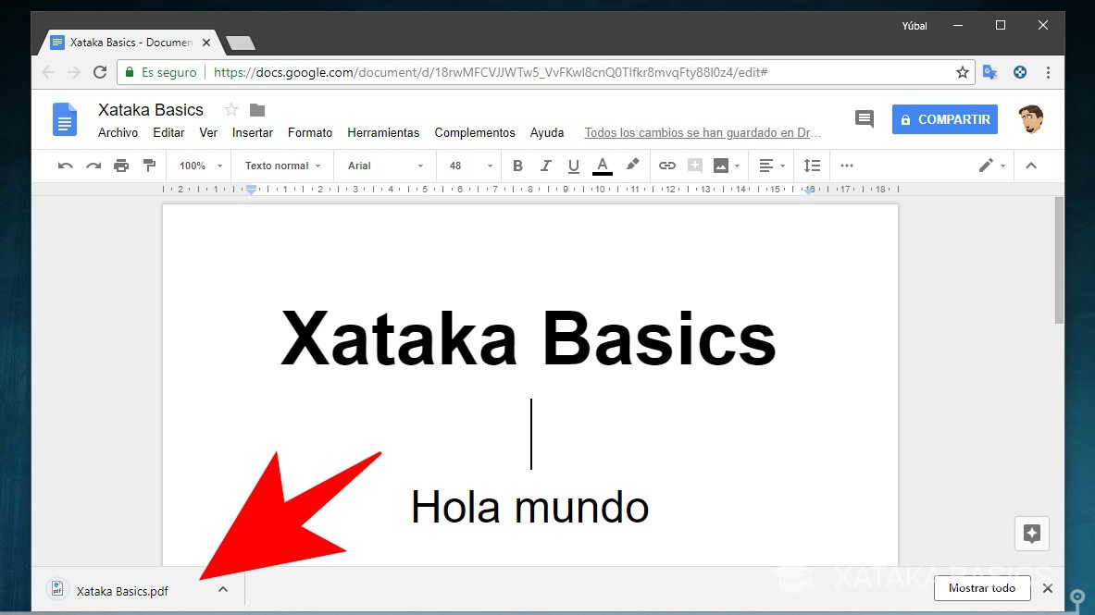The height and width of the screenshot is (615, 1095).
Task: Select the Copy format (paint format) tool
Action: tap(149, 166)
